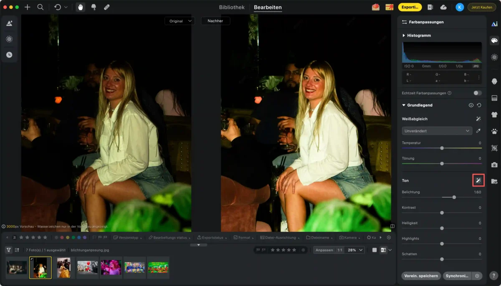Open the history clock panel

tap(9, 55)
